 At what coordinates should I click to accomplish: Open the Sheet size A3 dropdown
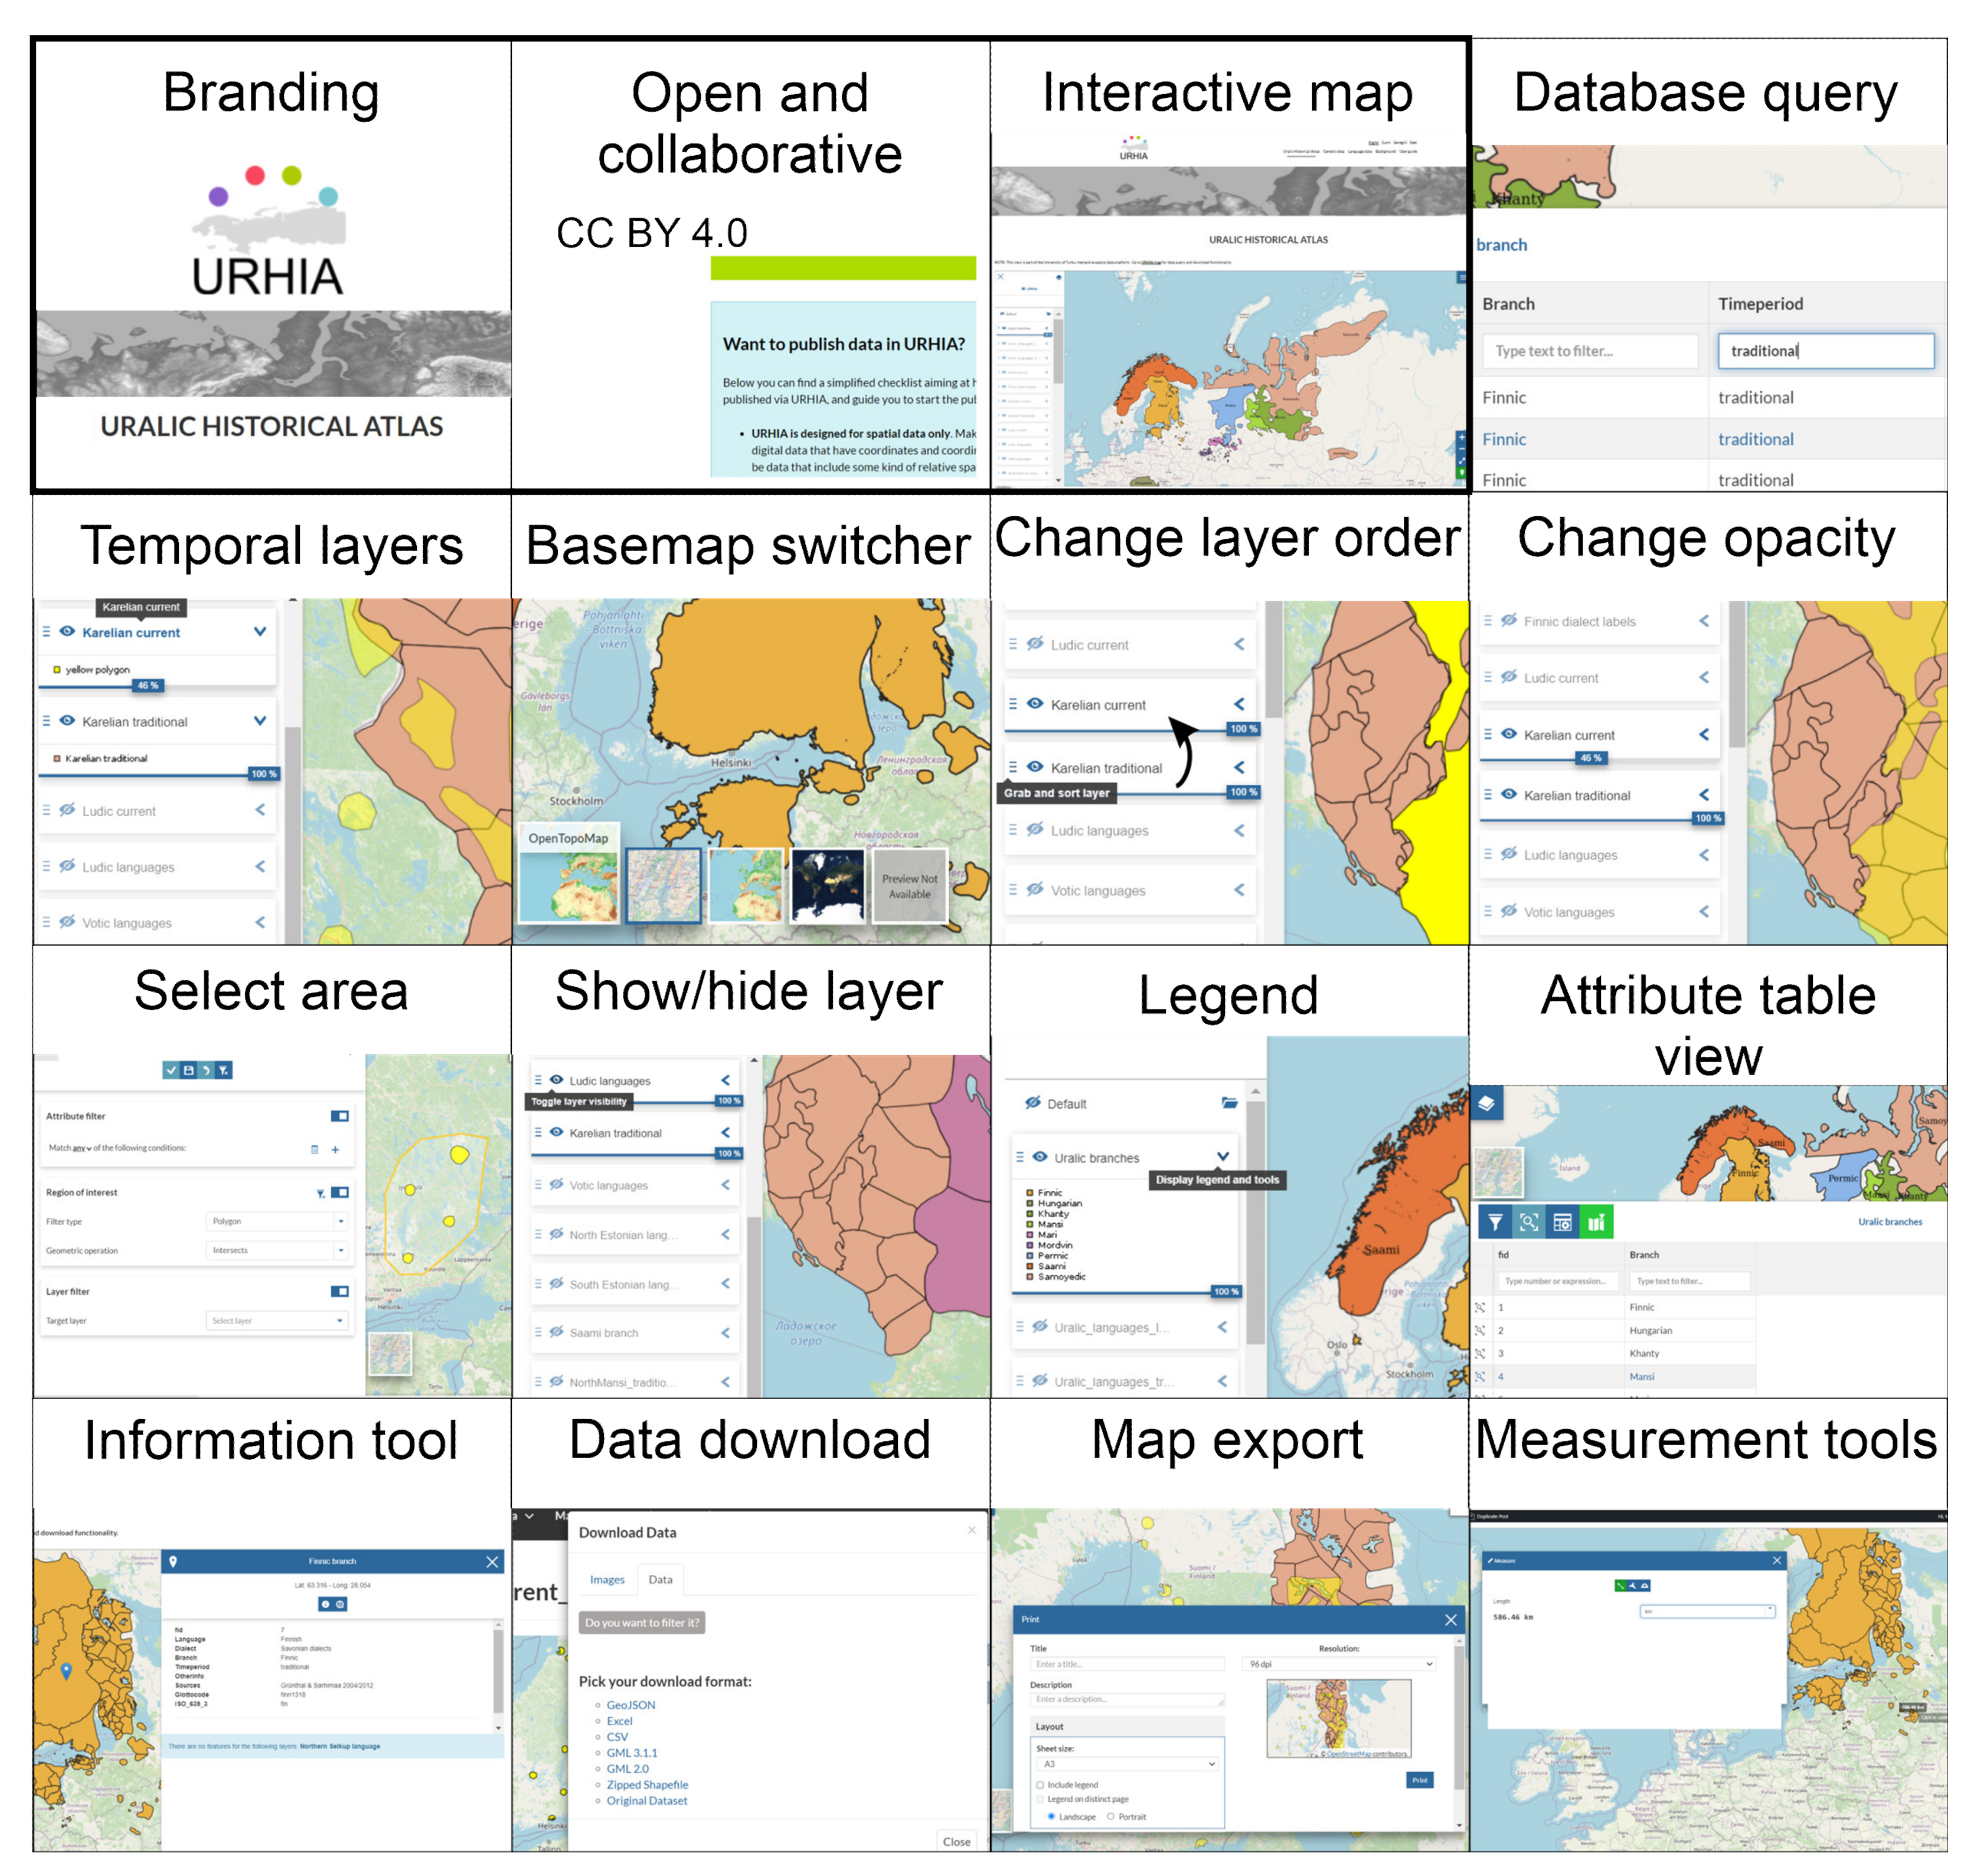click(x=1126, y=1764)
